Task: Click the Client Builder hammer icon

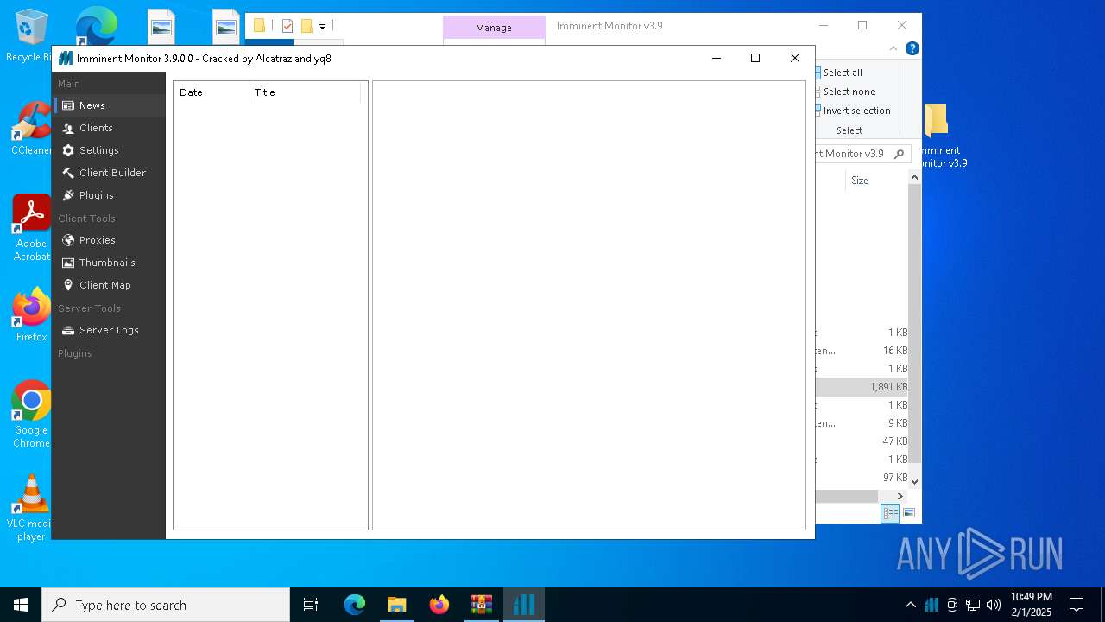Action: [x=68, y=173]
